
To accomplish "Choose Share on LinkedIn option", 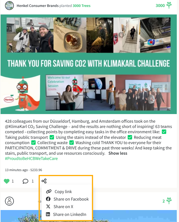I will point(70,214).
